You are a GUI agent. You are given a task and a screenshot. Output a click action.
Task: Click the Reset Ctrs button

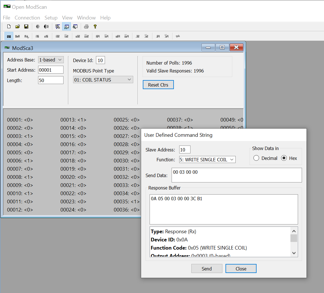click(158, 85)
